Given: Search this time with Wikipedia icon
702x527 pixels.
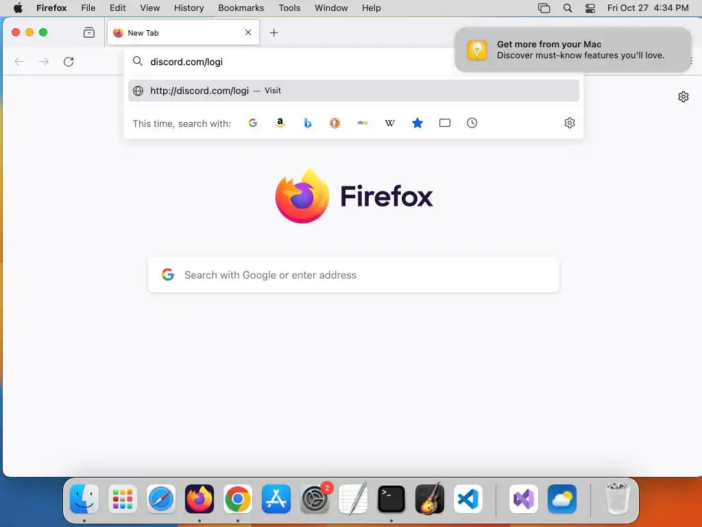Looking at the screenshot, I should (x=390, y=123).
